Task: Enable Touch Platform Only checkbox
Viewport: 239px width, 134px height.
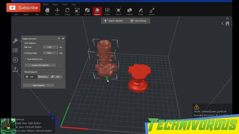Action: pos(25,59)
